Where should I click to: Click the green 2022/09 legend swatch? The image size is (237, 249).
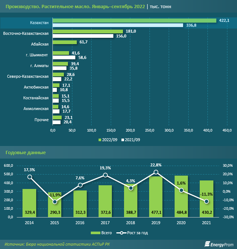pyautogui.click(x=100, y=140)
